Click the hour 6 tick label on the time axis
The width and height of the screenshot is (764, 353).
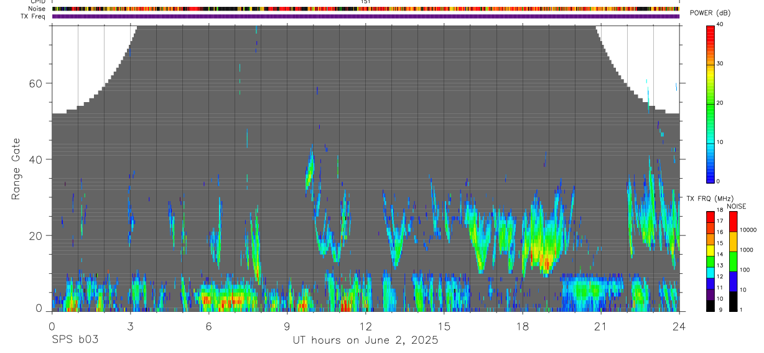208,326
